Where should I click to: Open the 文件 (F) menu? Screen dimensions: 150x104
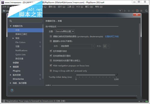click(6, 7)
